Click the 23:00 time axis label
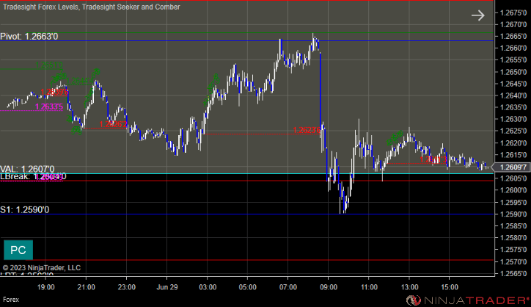The height and width of the screenshot is (307, 531). [127, 287]
